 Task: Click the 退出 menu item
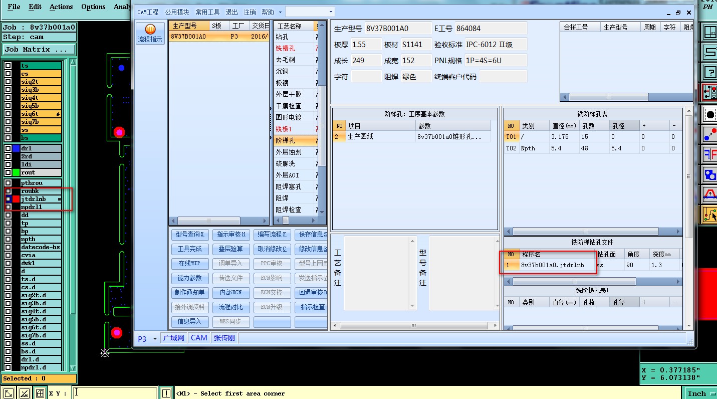point(232,12)
